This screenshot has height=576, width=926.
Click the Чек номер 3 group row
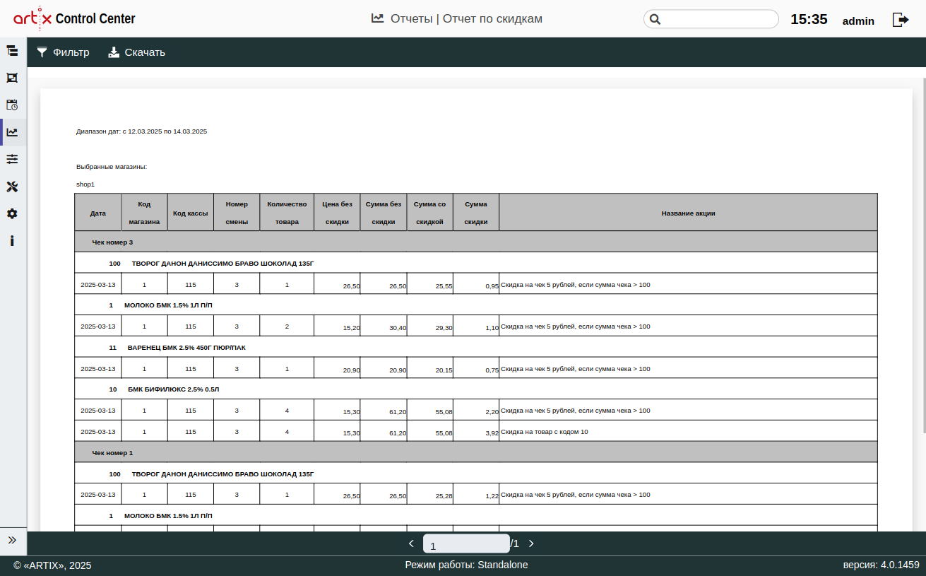pos(476,242)
